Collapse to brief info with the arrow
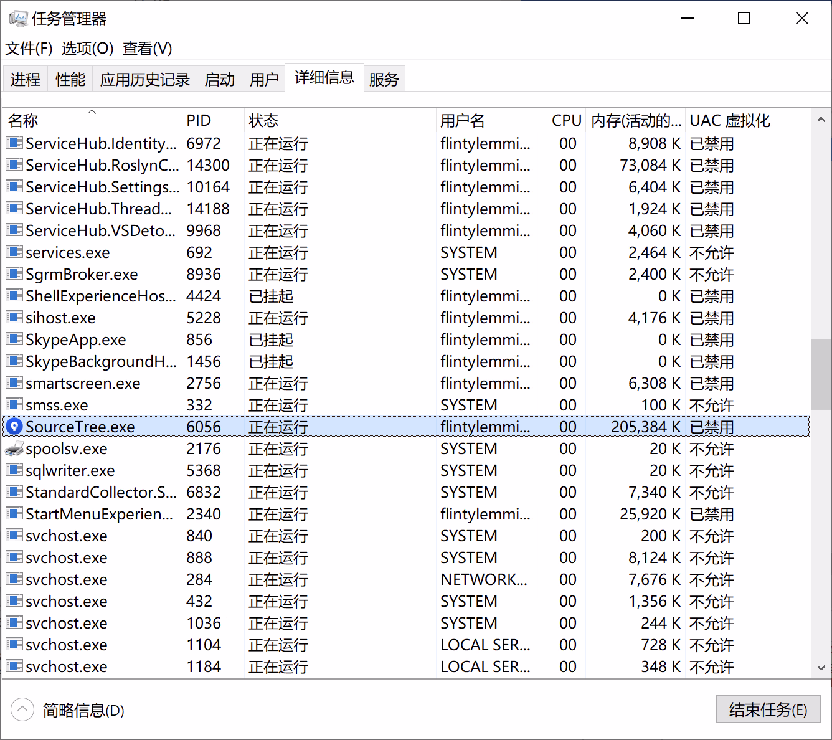The image size is (832, 740). (x=22, y=709)
